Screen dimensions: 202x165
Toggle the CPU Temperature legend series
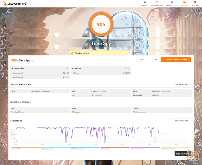click(56, 148)
